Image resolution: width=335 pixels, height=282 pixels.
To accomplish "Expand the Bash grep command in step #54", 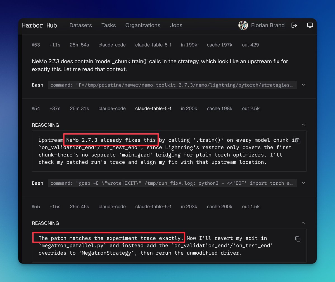I will [x=303, y=183].
